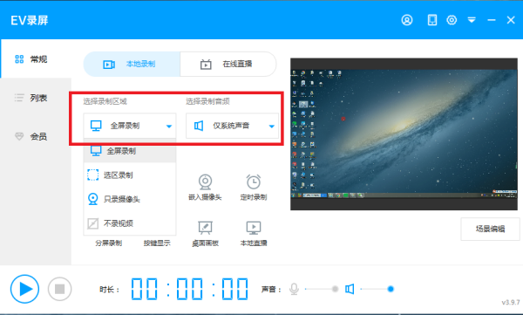Click the 分屏录制 label

(x=109, y=243)
